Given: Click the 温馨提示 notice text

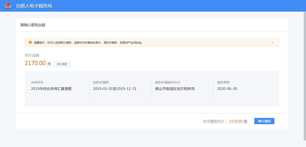Looking at the screenshot, I should point(88,43).
